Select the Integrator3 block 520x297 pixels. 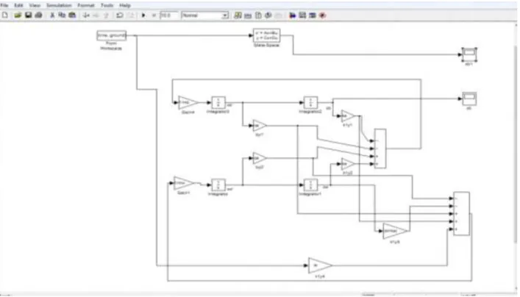pyautogui.click(x=218, y=102)
